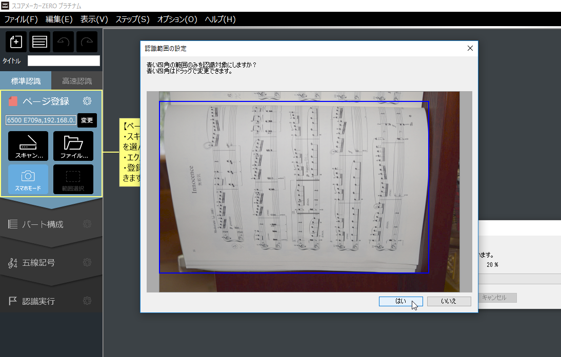
Task: Select the スマホモード camera button
Action: [x=28, y=179]
